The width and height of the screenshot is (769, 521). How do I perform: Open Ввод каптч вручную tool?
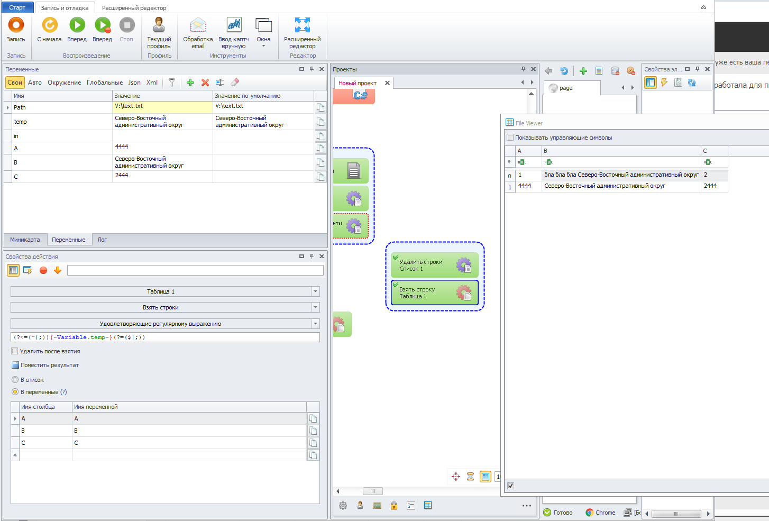click(x=234, y=33)
